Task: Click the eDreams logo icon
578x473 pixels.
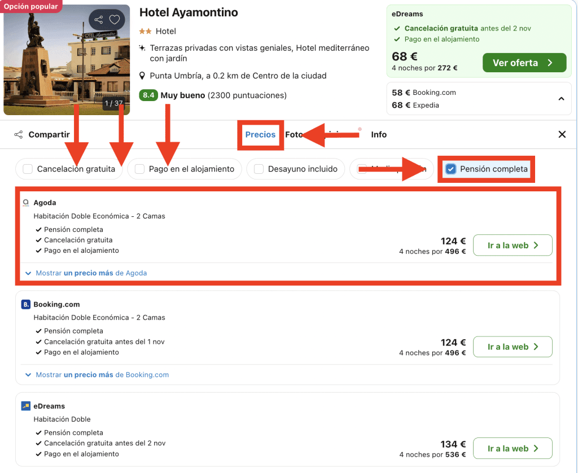Action: pos(25,406)
